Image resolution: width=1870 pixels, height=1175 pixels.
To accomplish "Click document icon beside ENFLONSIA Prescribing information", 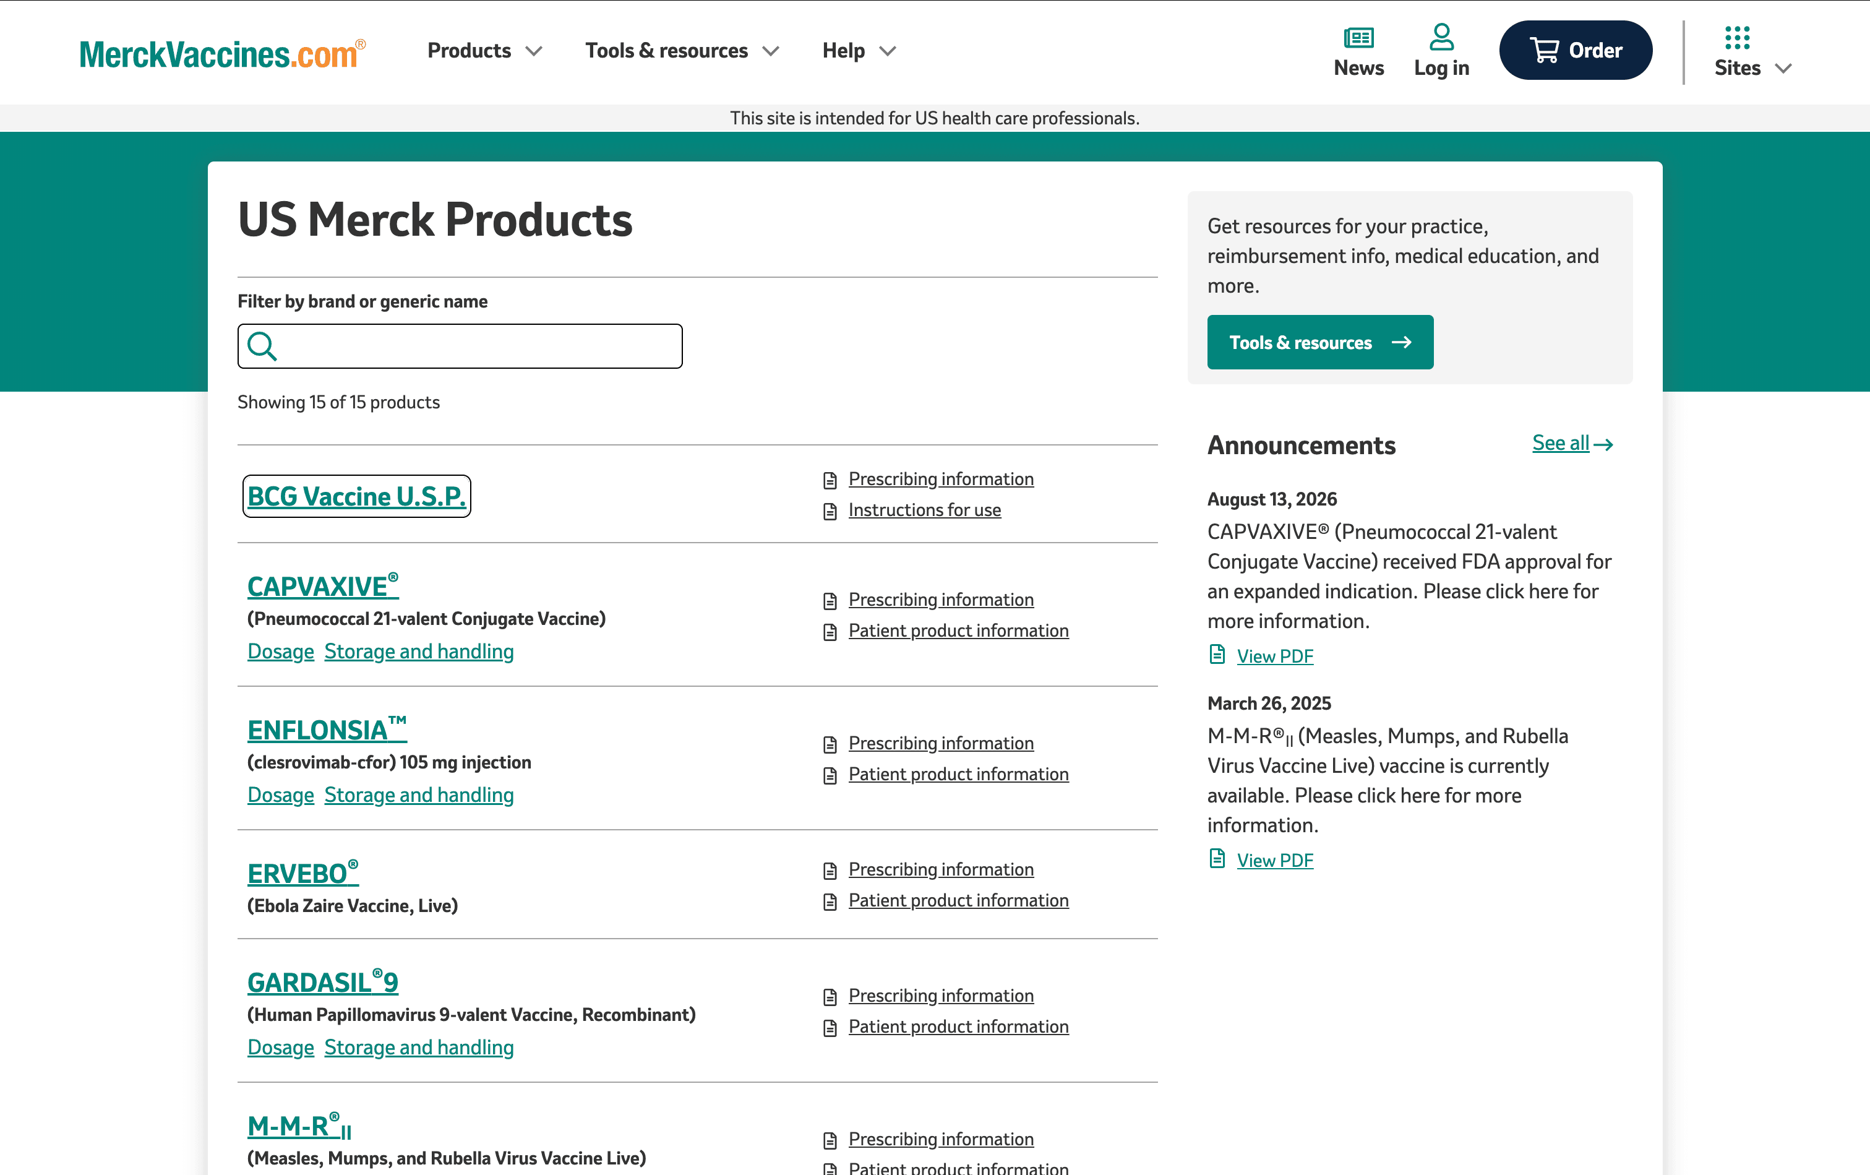I will coord(830,744).
